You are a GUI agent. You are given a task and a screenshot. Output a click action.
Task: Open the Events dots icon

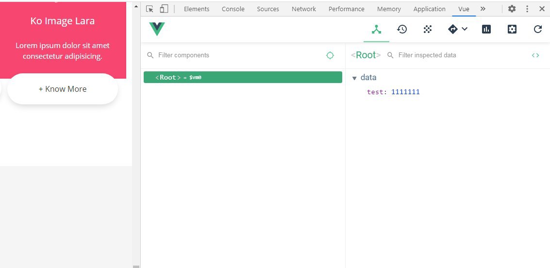(x=427, y=30)
